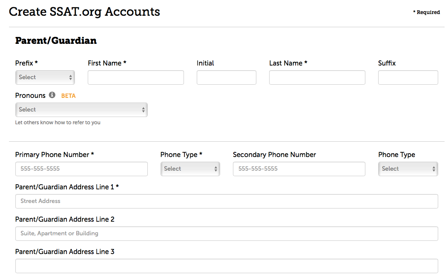Click the 'Parent/Guardian Address Line 2' label

(65, 219)
